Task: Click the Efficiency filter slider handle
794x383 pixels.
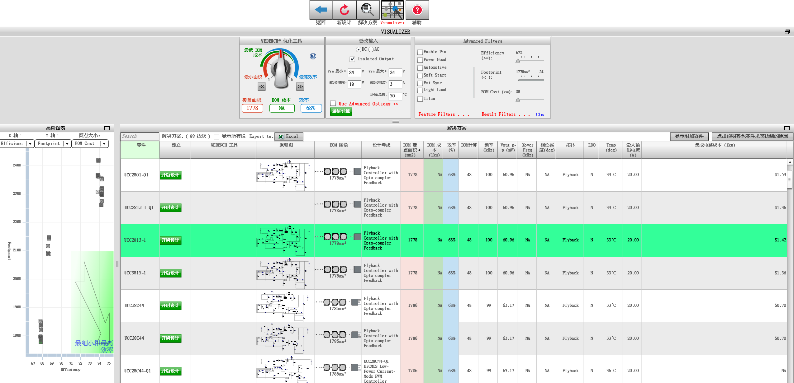Action: pos(518,61)
